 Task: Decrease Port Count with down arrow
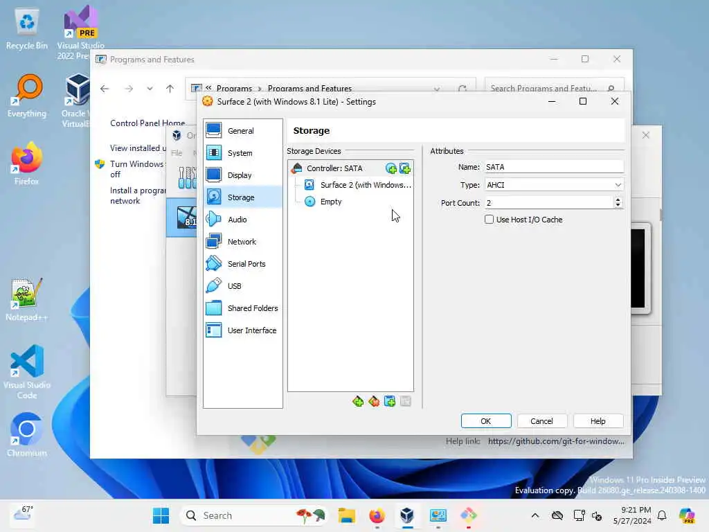click(x=618, y=206)
